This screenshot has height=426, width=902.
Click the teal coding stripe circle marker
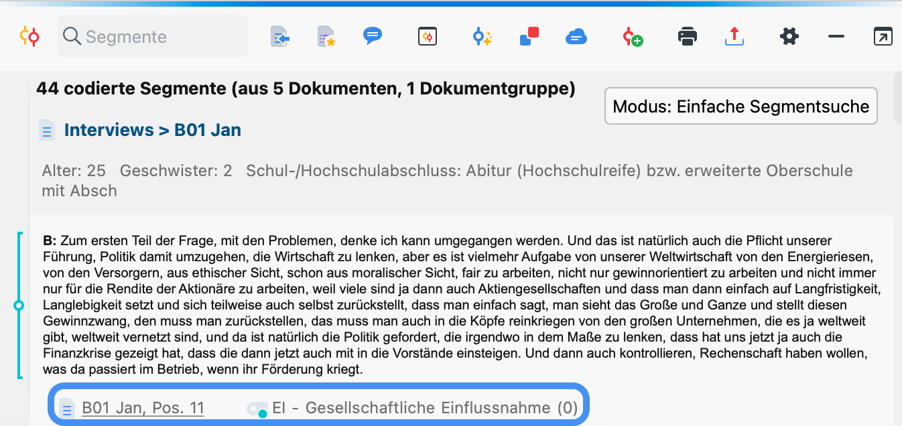pyautogui.click(x=19, y=305)
